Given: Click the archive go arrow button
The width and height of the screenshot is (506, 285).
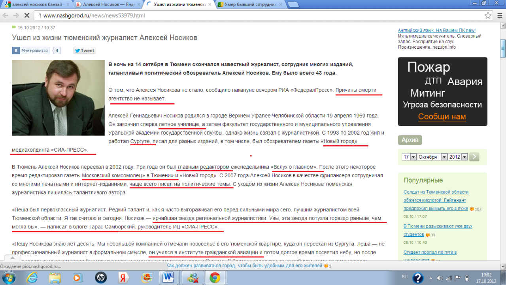Looking at the screenshot, I should [x=474, y=157].
